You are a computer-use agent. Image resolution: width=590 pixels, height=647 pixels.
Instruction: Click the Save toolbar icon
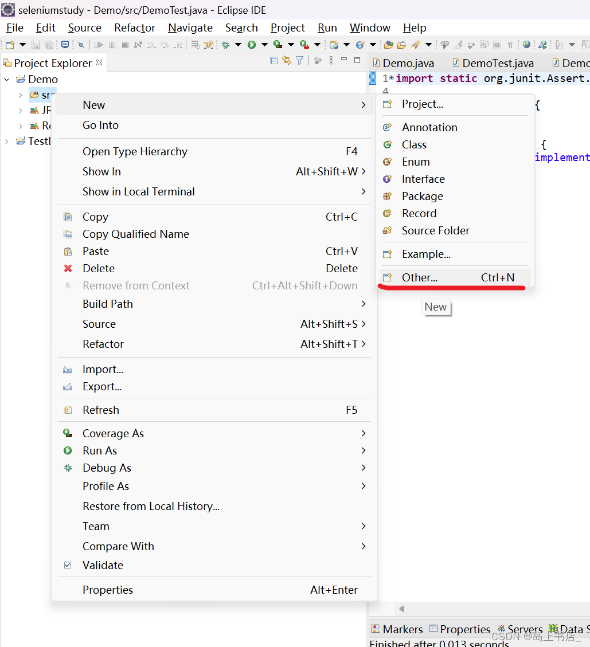(x=36, y=45)
